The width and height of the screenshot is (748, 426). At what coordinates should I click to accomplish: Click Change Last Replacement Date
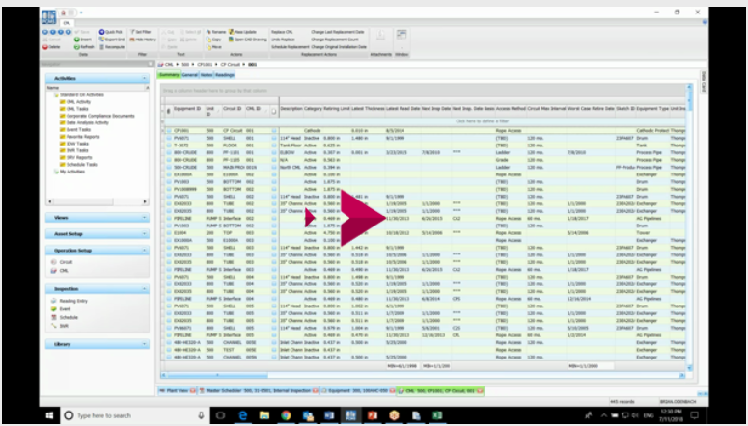point(338,32)
